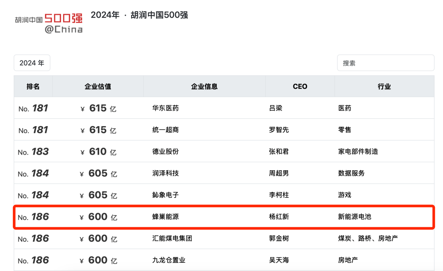The height and width of the screenshot is (271, 443).
Task: Click CEO name 郭金树
Action: coord(279,238)
